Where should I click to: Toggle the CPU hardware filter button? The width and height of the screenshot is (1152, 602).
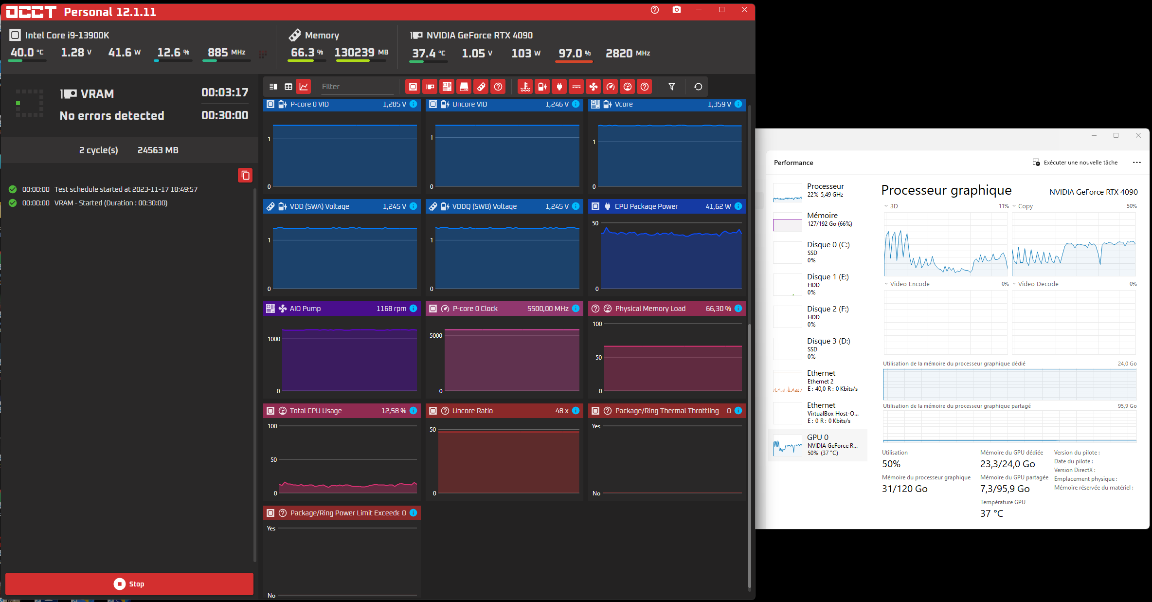[x=413, y=87]
